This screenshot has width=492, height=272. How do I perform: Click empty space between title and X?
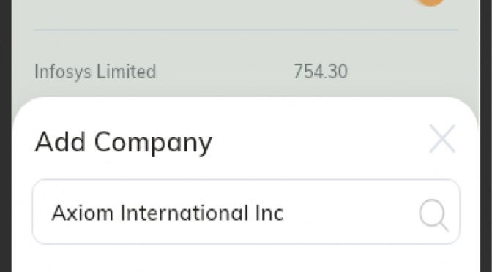point(320,140)
